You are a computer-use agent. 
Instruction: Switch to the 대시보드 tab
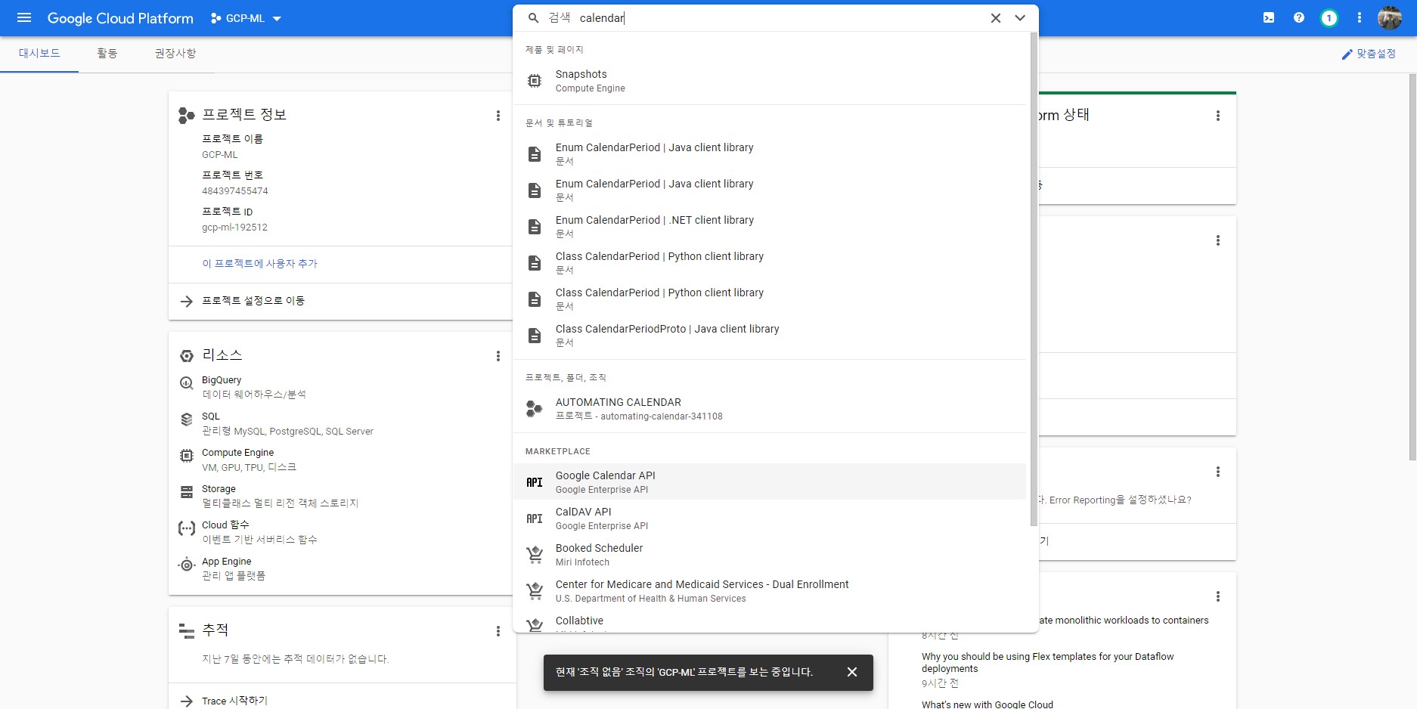(x=39, y=54)
